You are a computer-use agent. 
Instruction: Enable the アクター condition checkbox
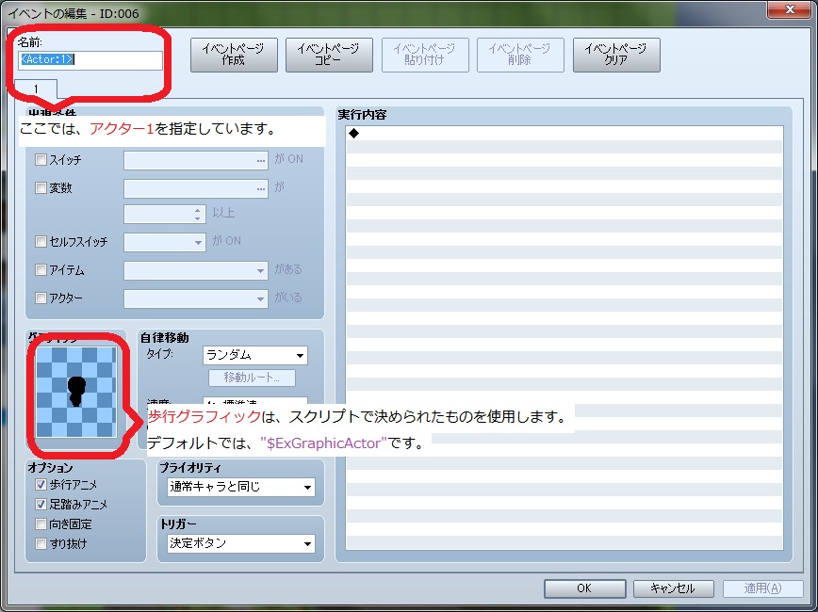tap(40, 298)
